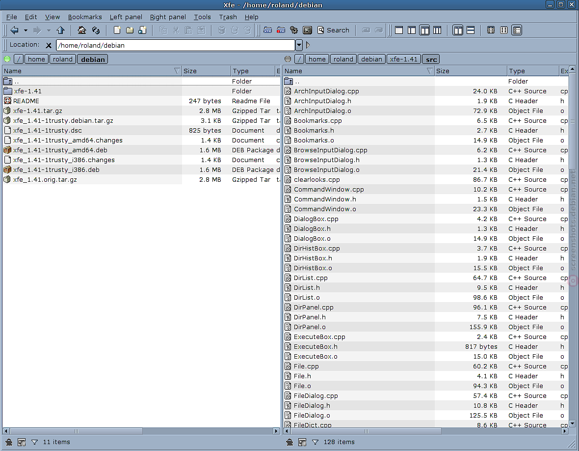Open the Right panel menu
The width and height of the screenshot is (579, 451).
[x=168, y=17]
